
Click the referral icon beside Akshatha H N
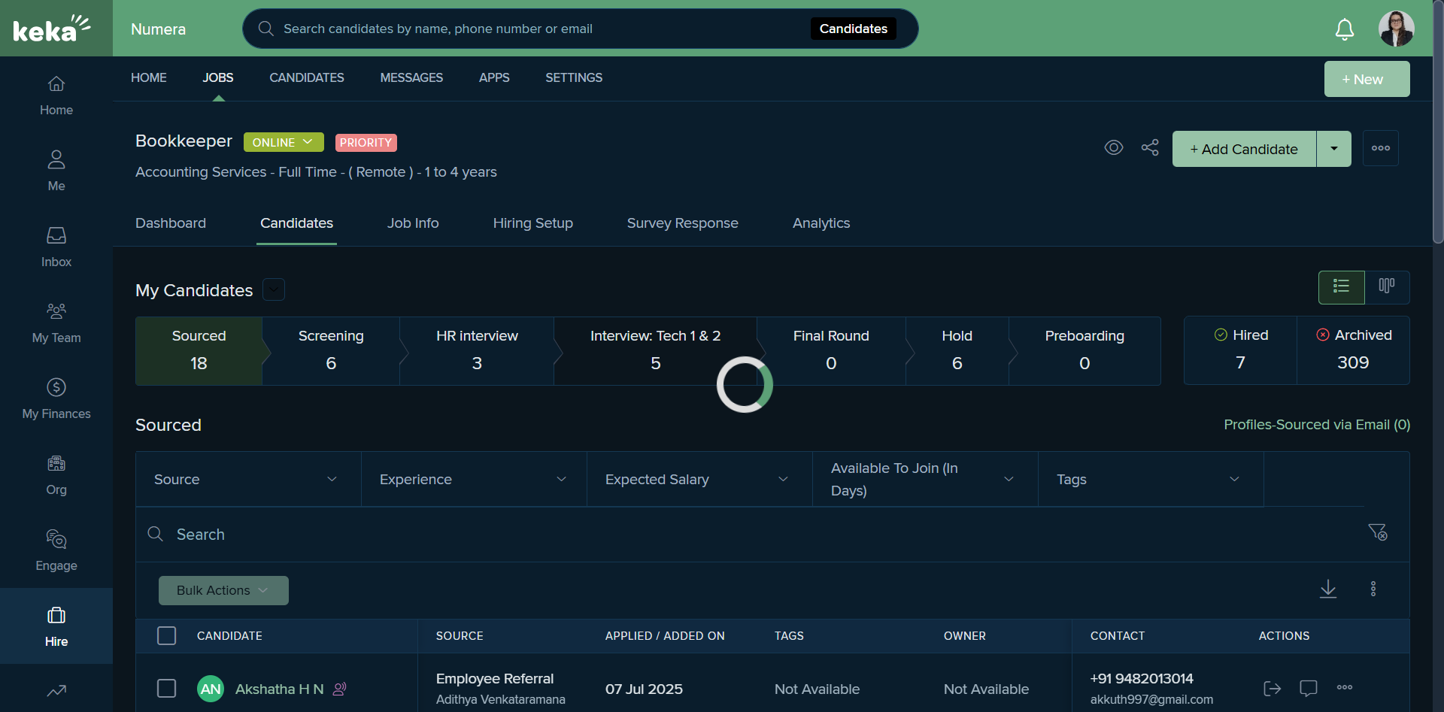pyautogui.click(x=340, y=689)
